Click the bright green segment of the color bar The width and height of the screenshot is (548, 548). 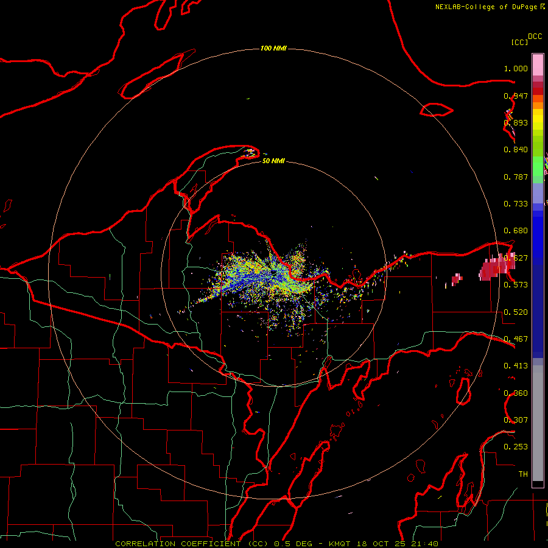click(x=538, y=166)
